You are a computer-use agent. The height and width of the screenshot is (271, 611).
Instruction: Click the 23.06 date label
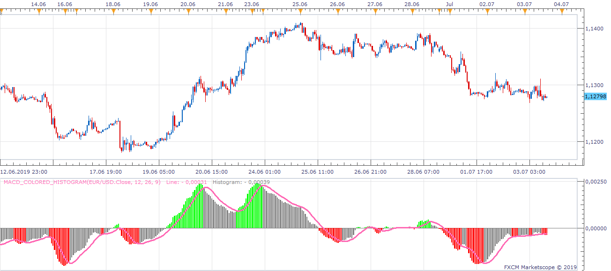(252, 4)
